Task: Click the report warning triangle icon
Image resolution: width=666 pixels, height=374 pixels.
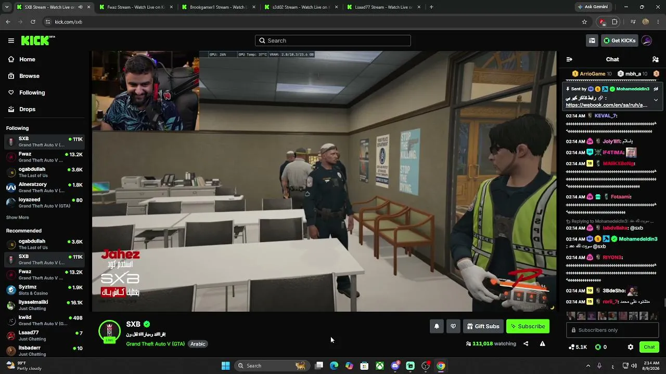Action: coord(542,343)
